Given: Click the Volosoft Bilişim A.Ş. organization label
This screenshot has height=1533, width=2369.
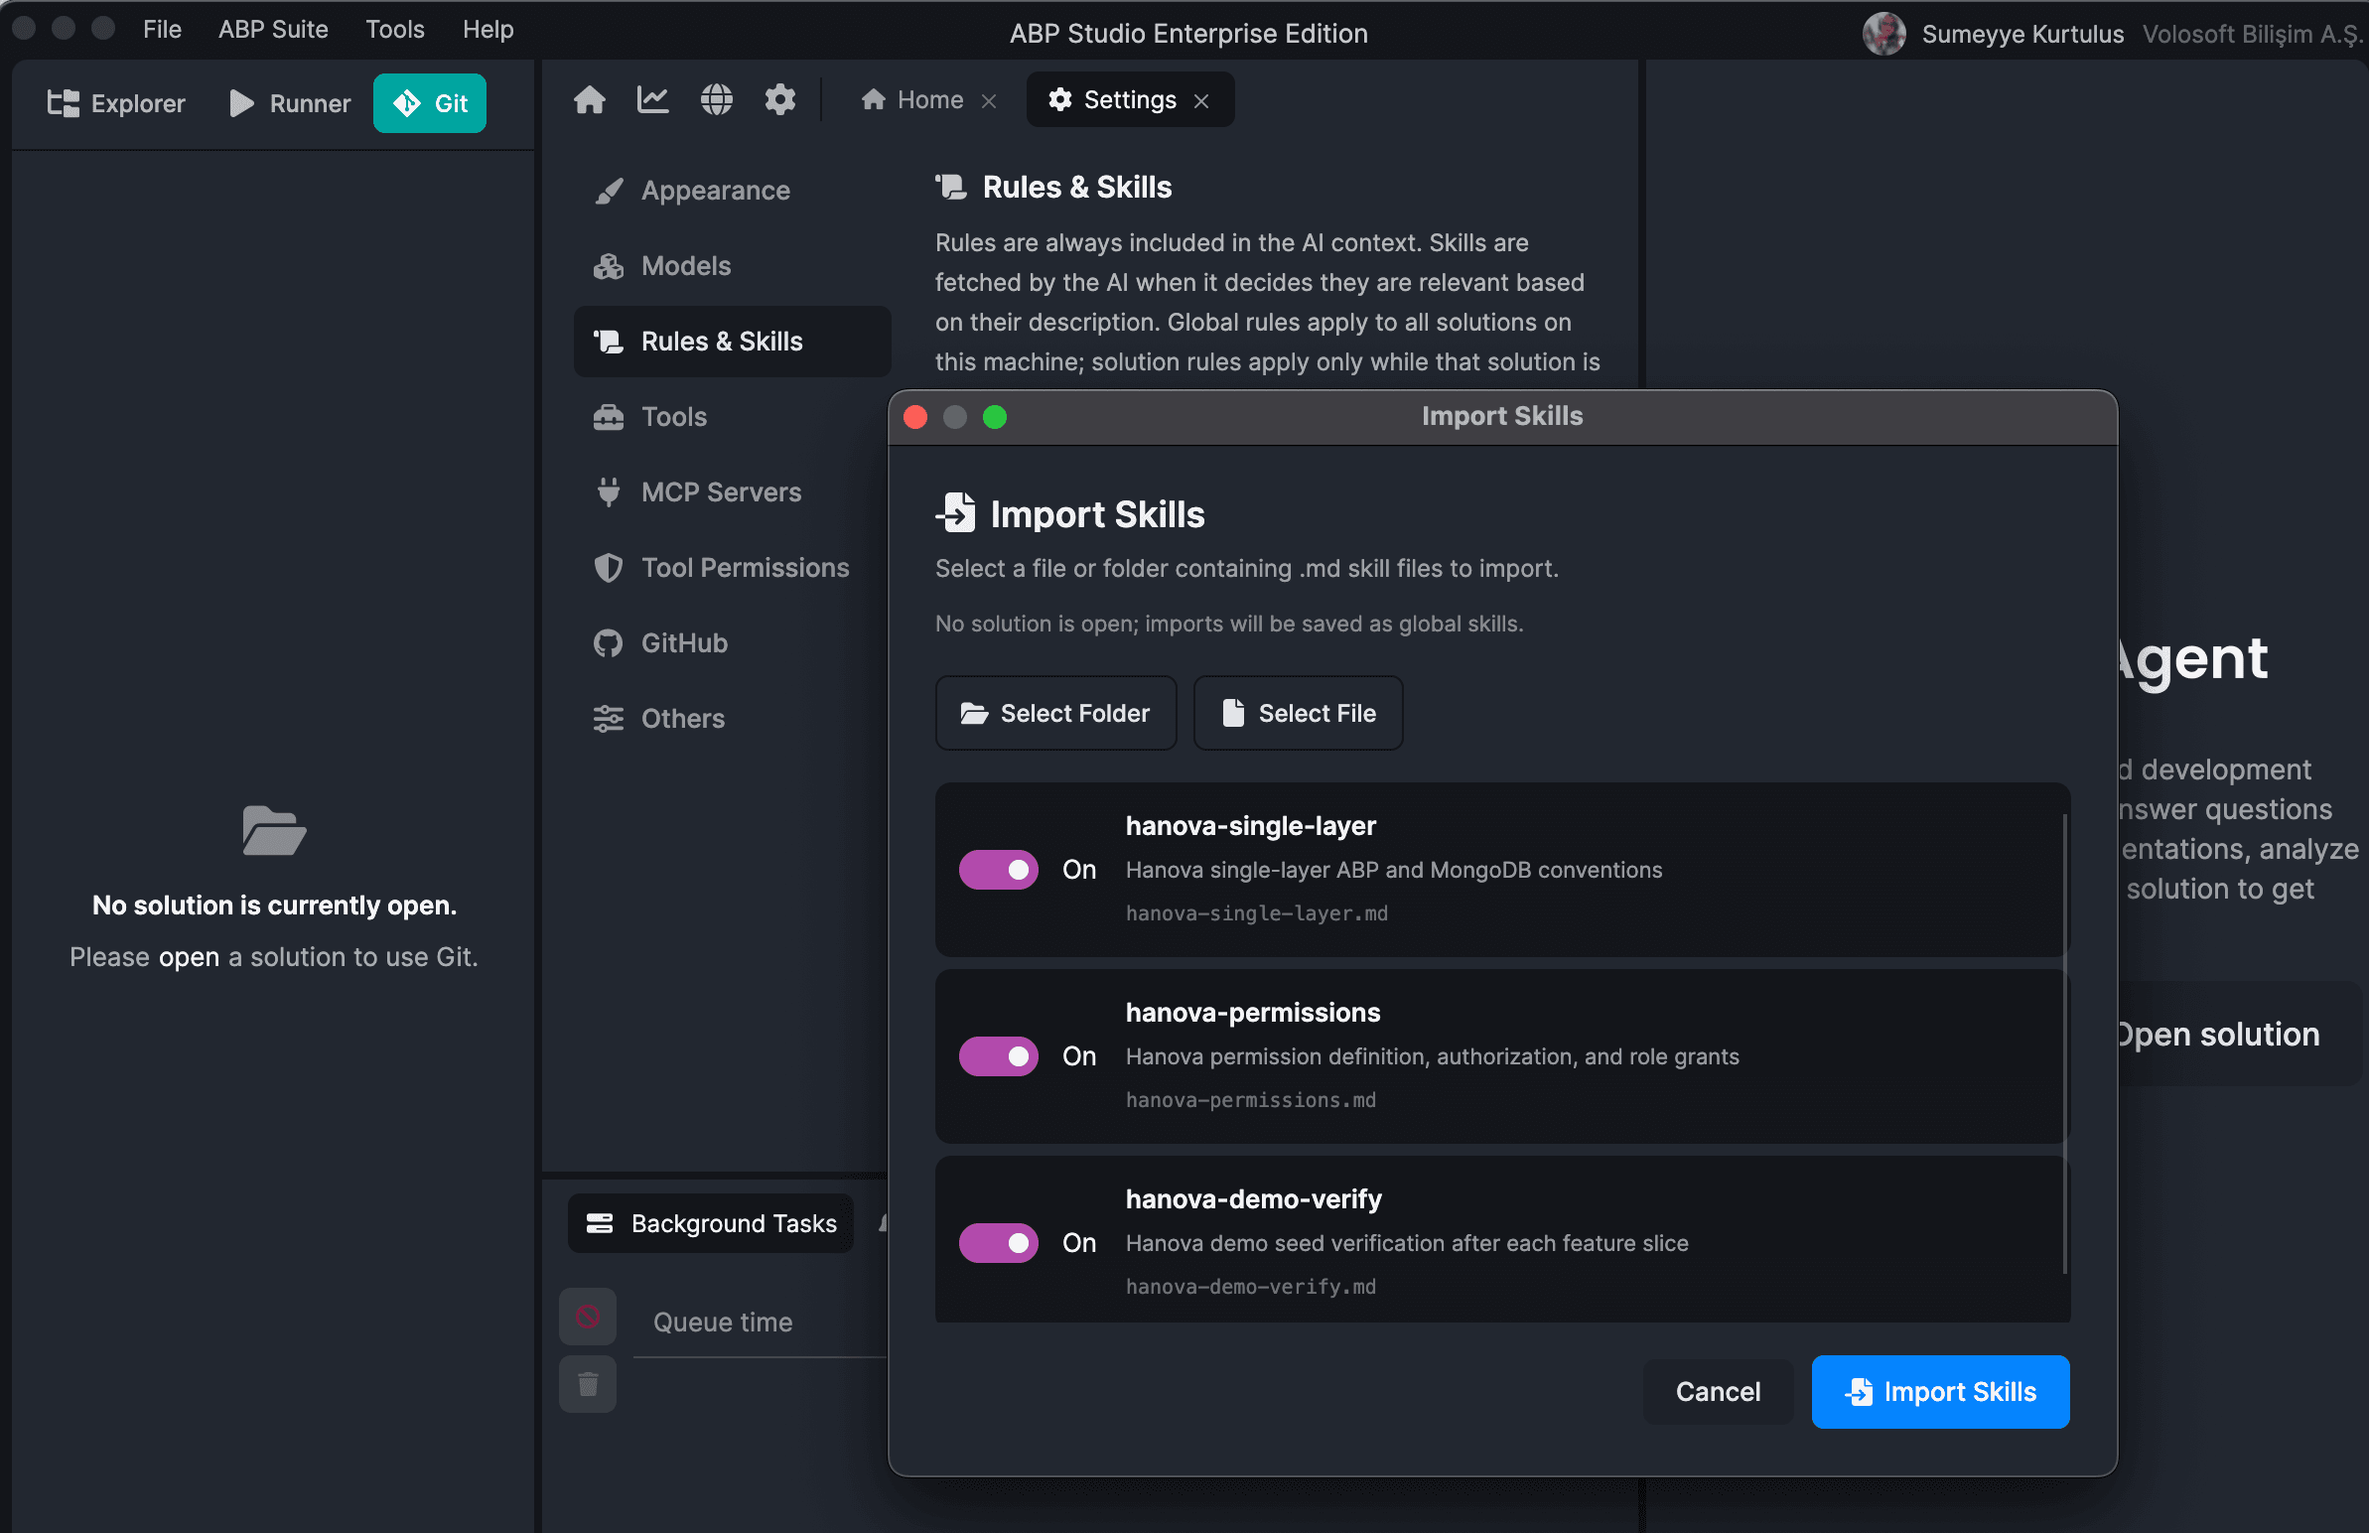Looking at the screenshot, I should tap(2252, 34).
